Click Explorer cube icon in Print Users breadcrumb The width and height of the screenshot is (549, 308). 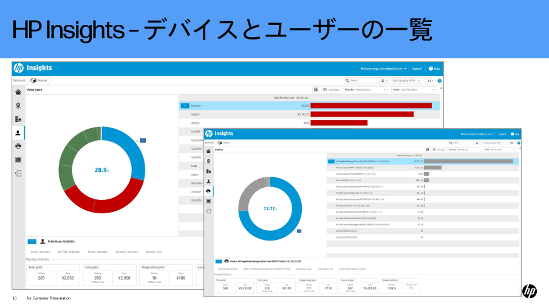tap(33, 80)
